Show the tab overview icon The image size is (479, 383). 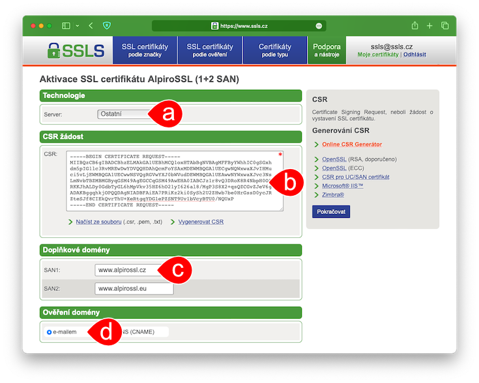coord(445,26)
